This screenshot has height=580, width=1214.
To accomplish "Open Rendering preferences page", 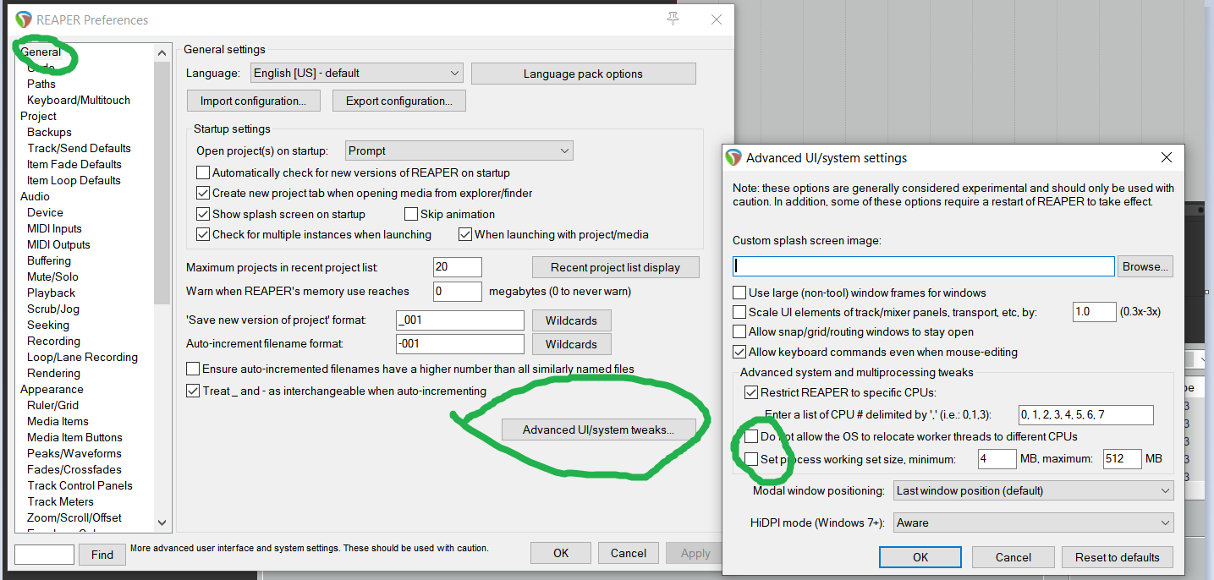I will (x=53, y=373).
